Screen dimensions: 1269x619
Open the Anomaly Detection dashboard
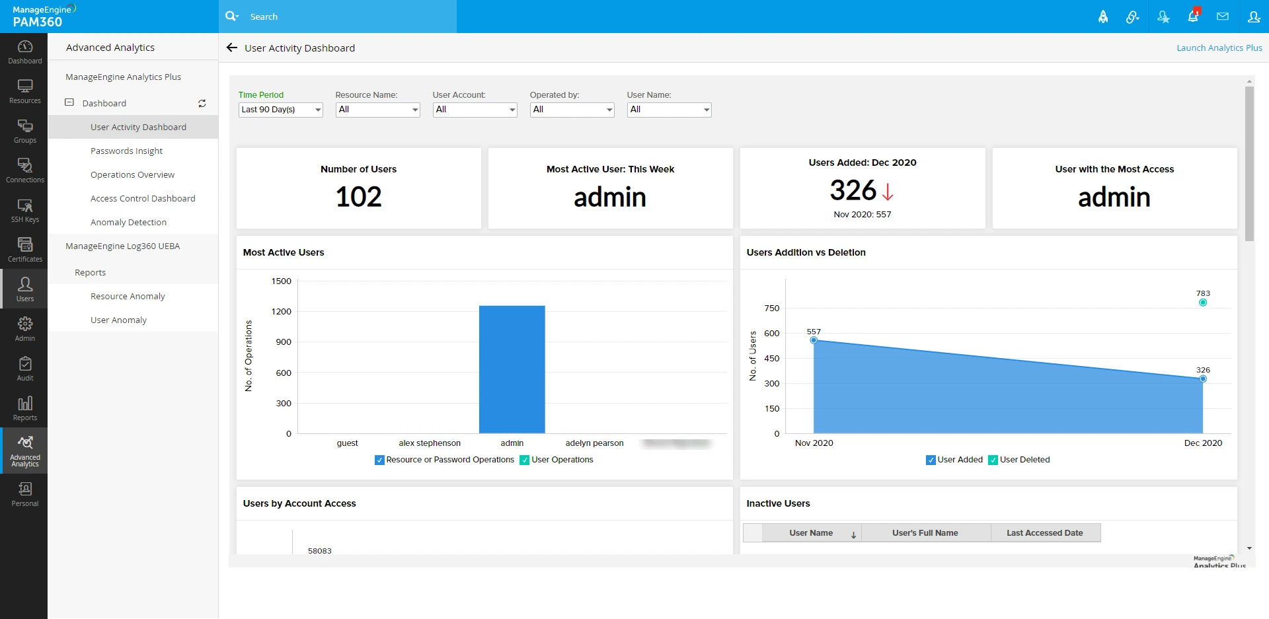tap(128, 222)
